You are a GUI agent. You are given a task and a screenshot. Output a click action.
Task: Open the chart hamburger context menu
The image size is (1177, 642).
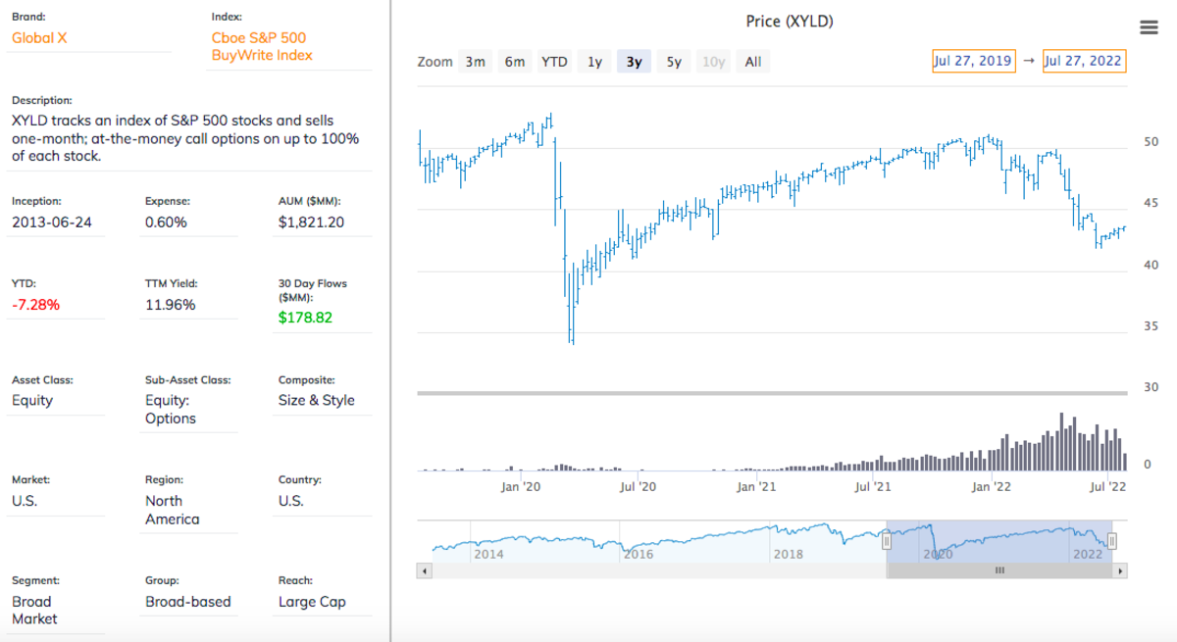1150,27
